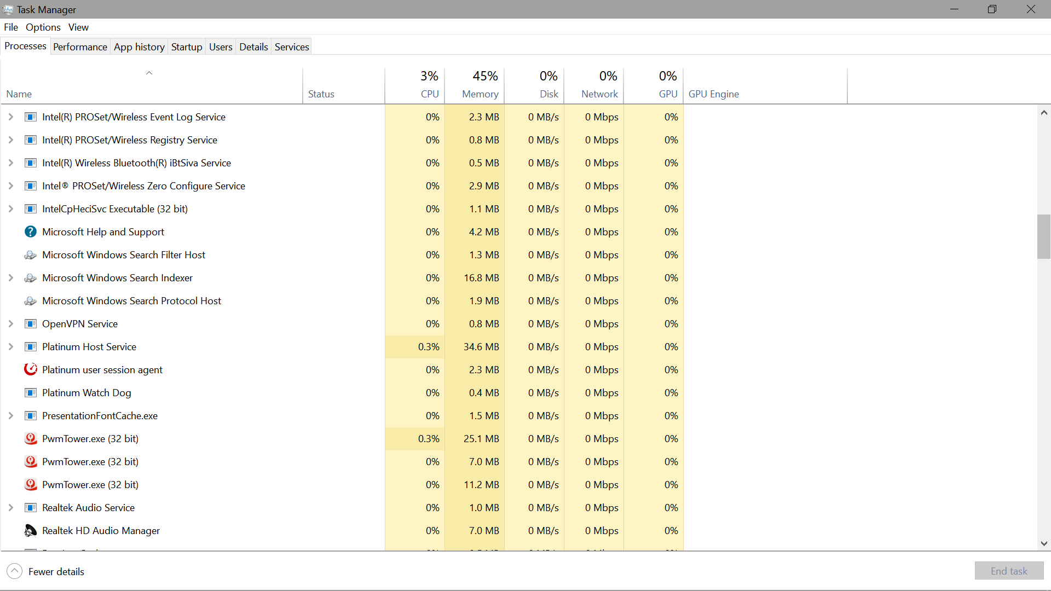
Task: Open the Options menu
Action: 43,27
